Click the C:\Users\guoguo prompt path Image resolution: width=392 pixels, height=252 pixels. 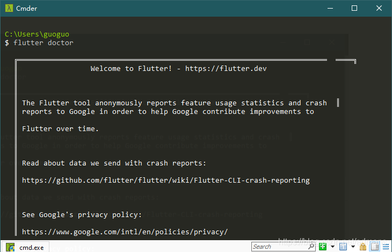[x=37, y=34]
